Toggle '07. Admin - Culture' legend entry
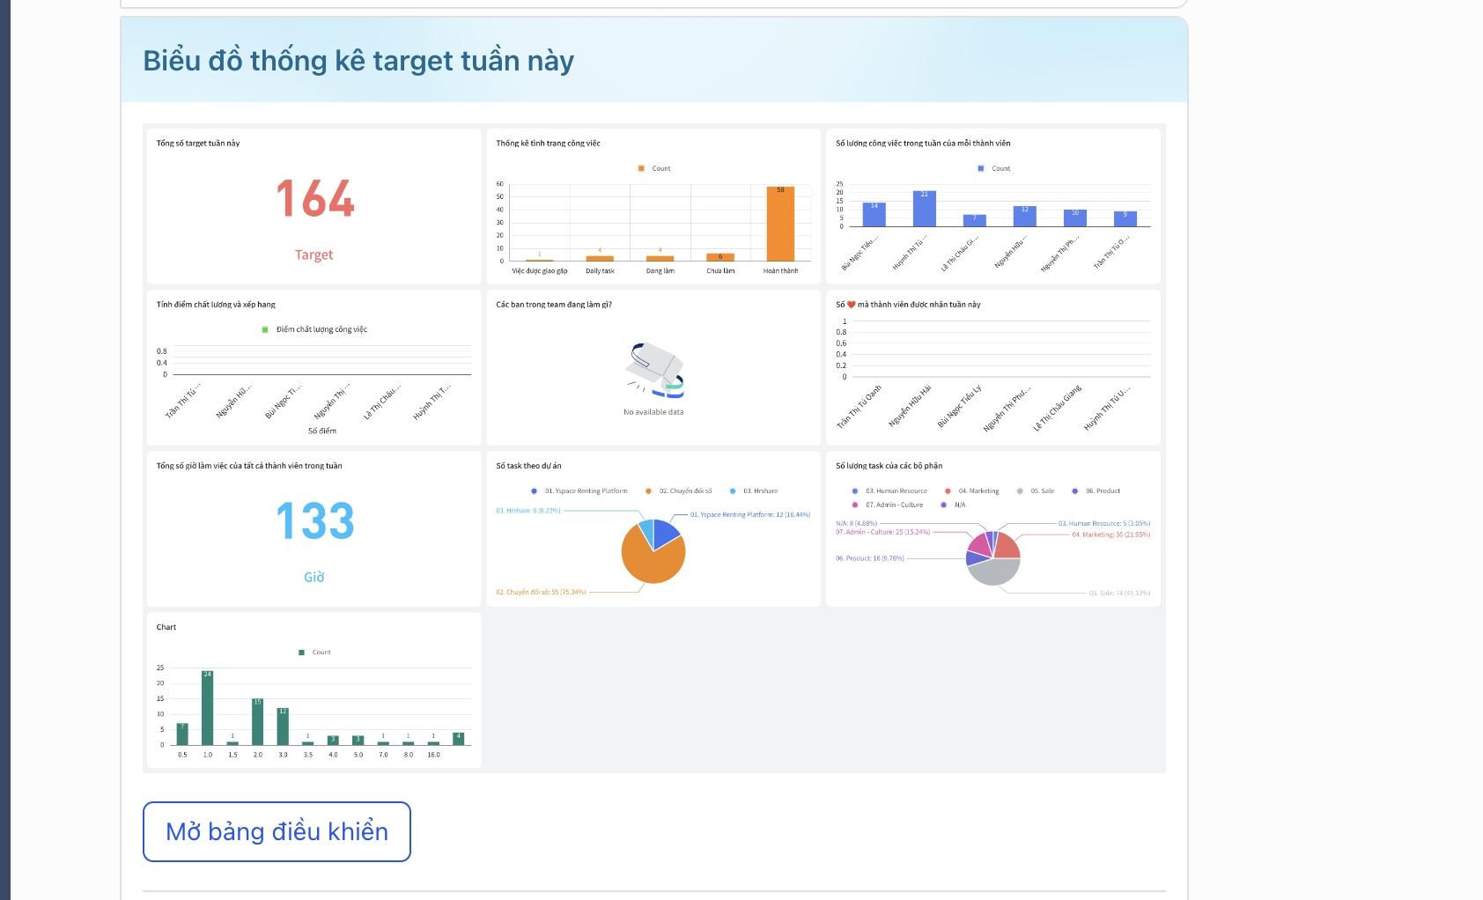 click(888, 505)
